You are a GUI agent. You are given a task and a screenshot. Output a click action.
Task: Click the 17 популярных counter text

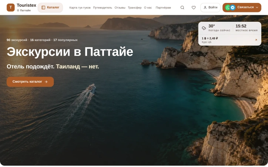[66, 40]
